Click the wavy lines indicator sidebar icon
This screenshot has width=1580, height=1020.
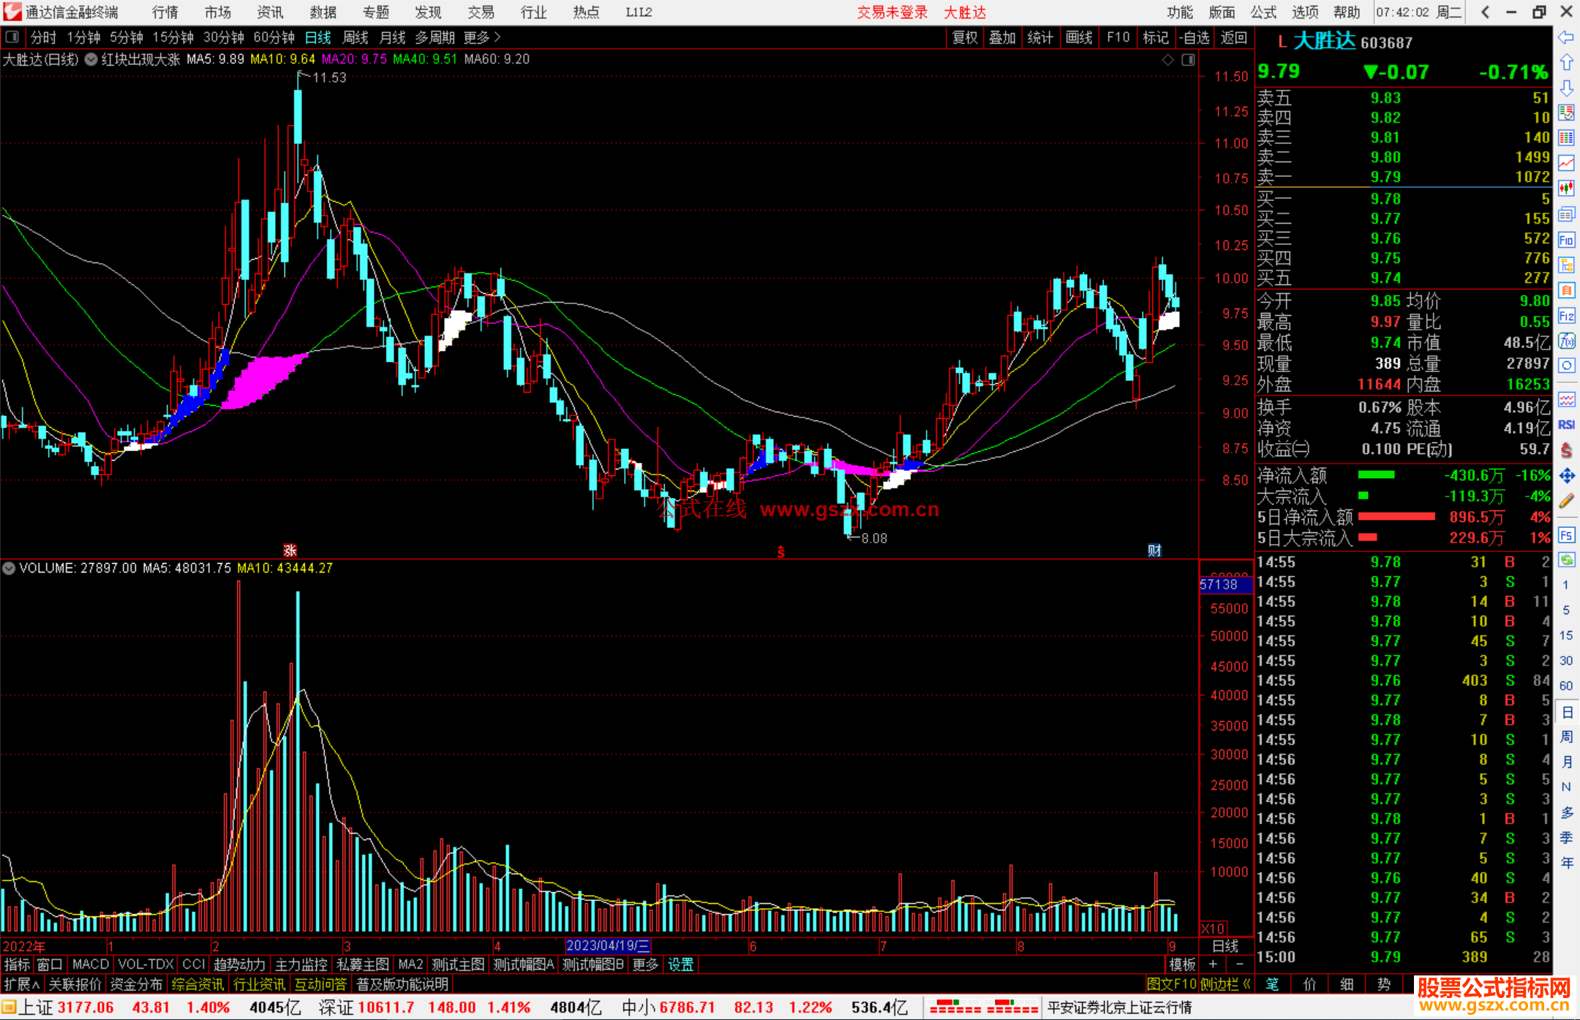coord(1566,399)
